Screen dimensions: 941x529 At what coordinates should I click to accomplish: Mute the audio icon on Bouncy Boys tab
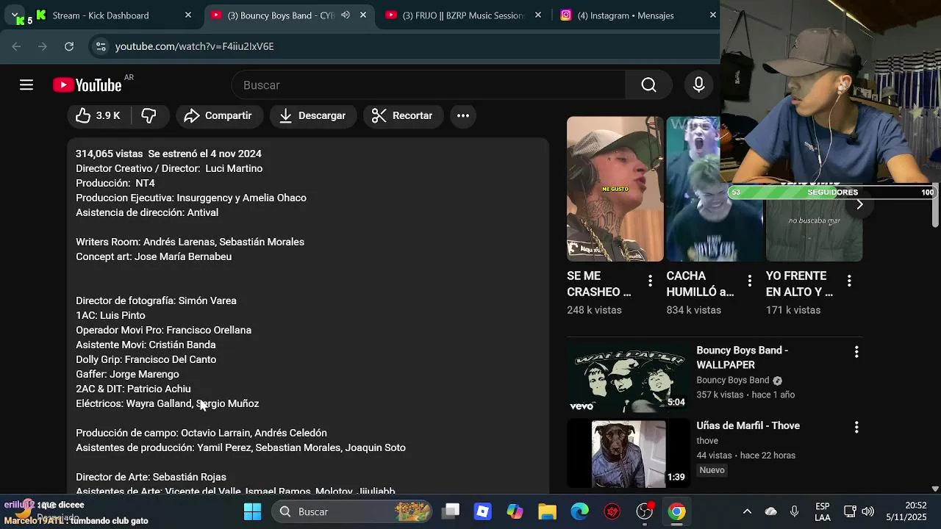pyautogui.click(x=346, y=15)
